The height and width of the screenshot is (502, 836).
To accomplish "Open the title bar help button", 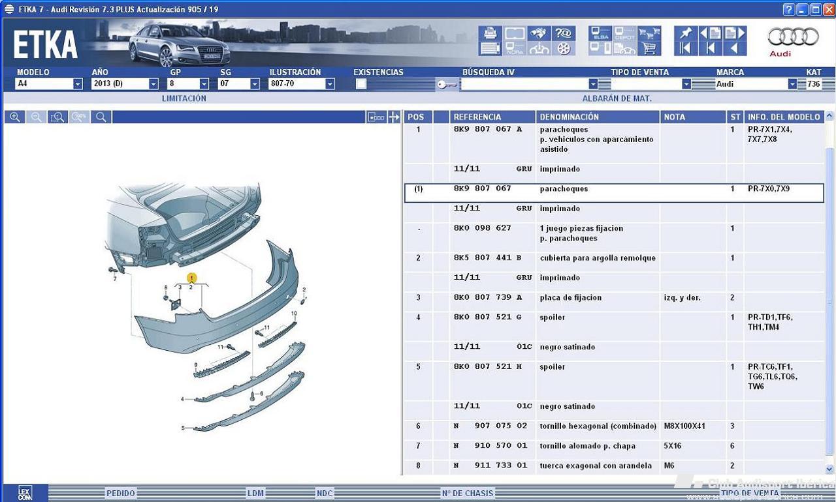I will (789, 9).
